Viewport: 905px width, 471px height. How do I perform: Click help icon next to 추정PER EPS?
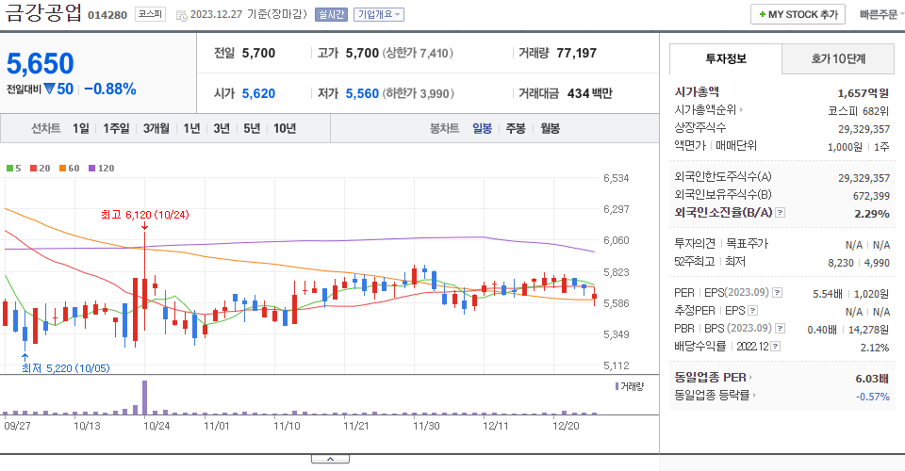752,311
